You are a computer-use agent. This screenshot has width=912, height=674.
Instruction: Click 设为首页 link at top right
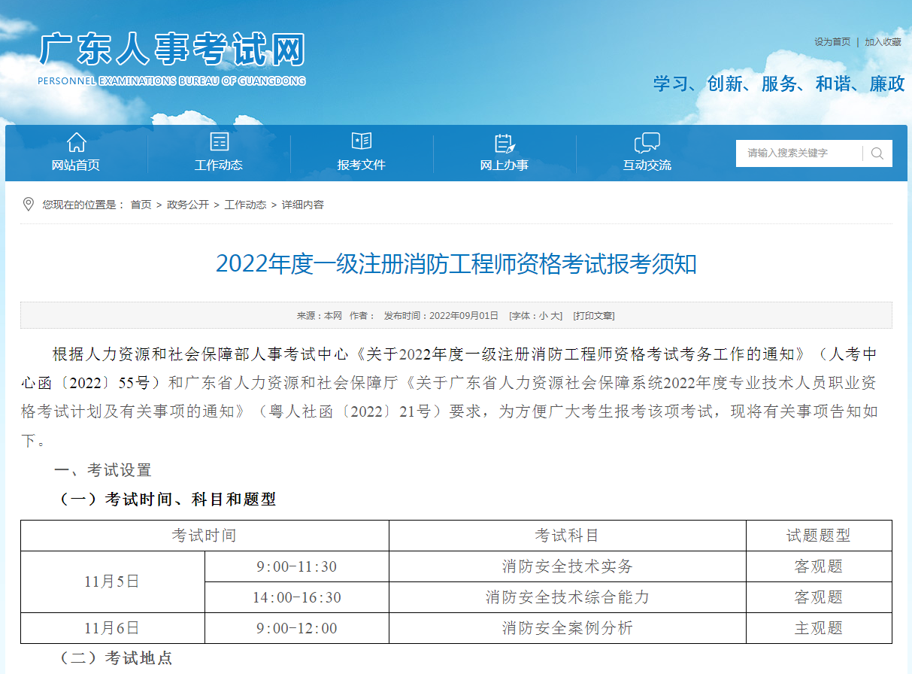coord(832,42)
